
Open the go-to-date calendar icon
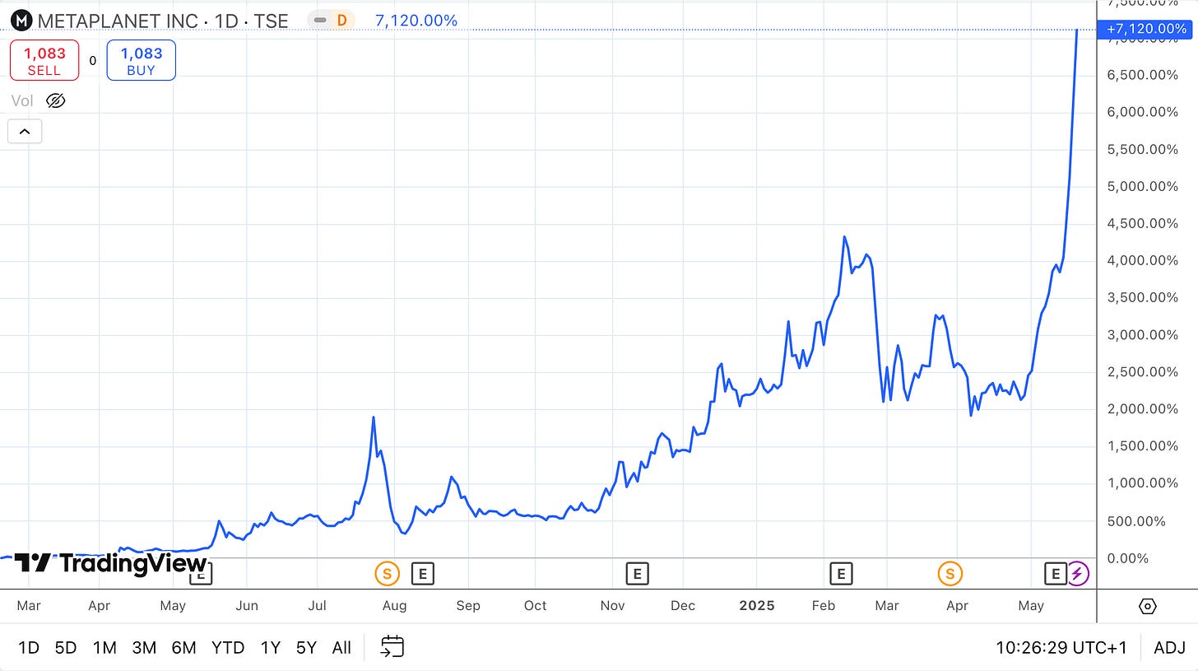tap(392, 647)
